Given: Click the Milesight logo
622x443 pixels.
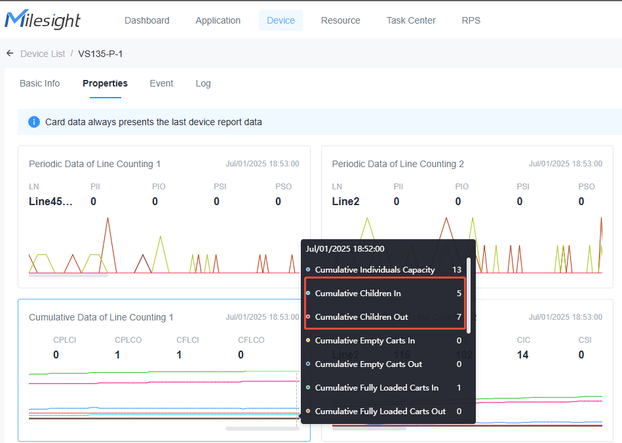Looking at the screenshot, I should click(x=43, y=20).
